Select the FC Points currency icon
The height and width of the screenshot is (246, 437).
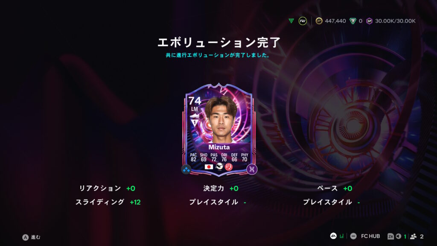[353, 21]
